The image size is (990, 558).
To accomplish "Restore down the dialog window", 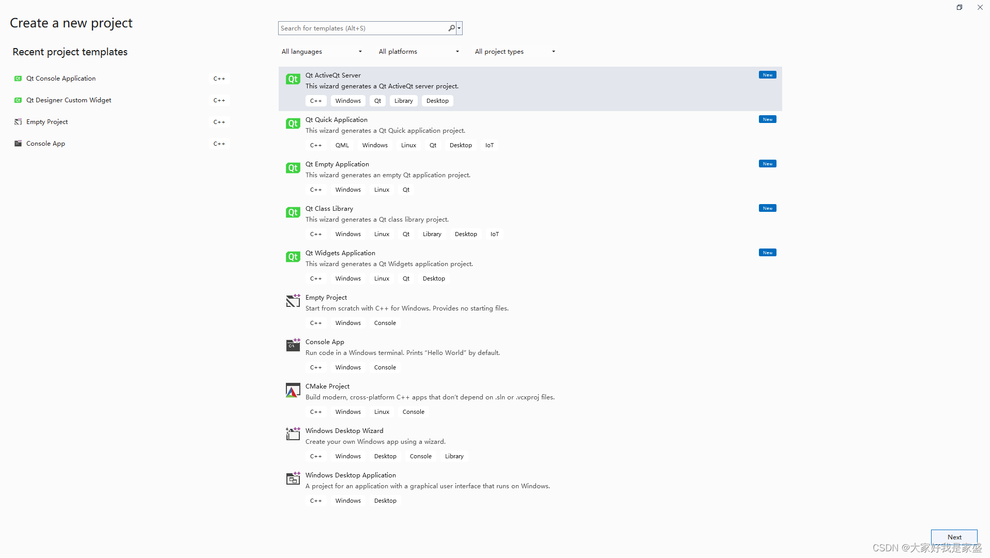I will click(959, 7).
